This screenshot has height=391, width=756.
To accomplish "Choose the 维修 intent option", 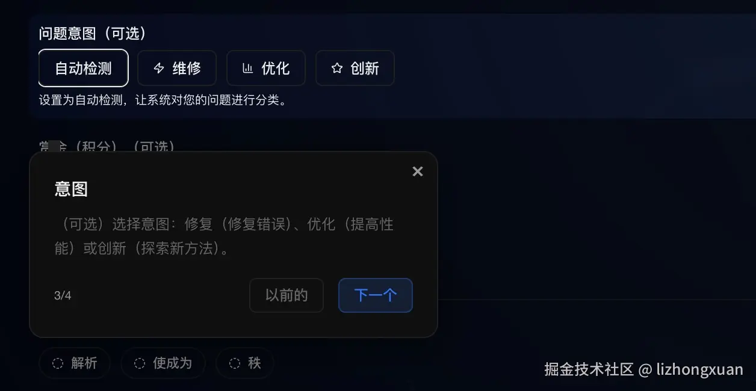I will [177, 68].
